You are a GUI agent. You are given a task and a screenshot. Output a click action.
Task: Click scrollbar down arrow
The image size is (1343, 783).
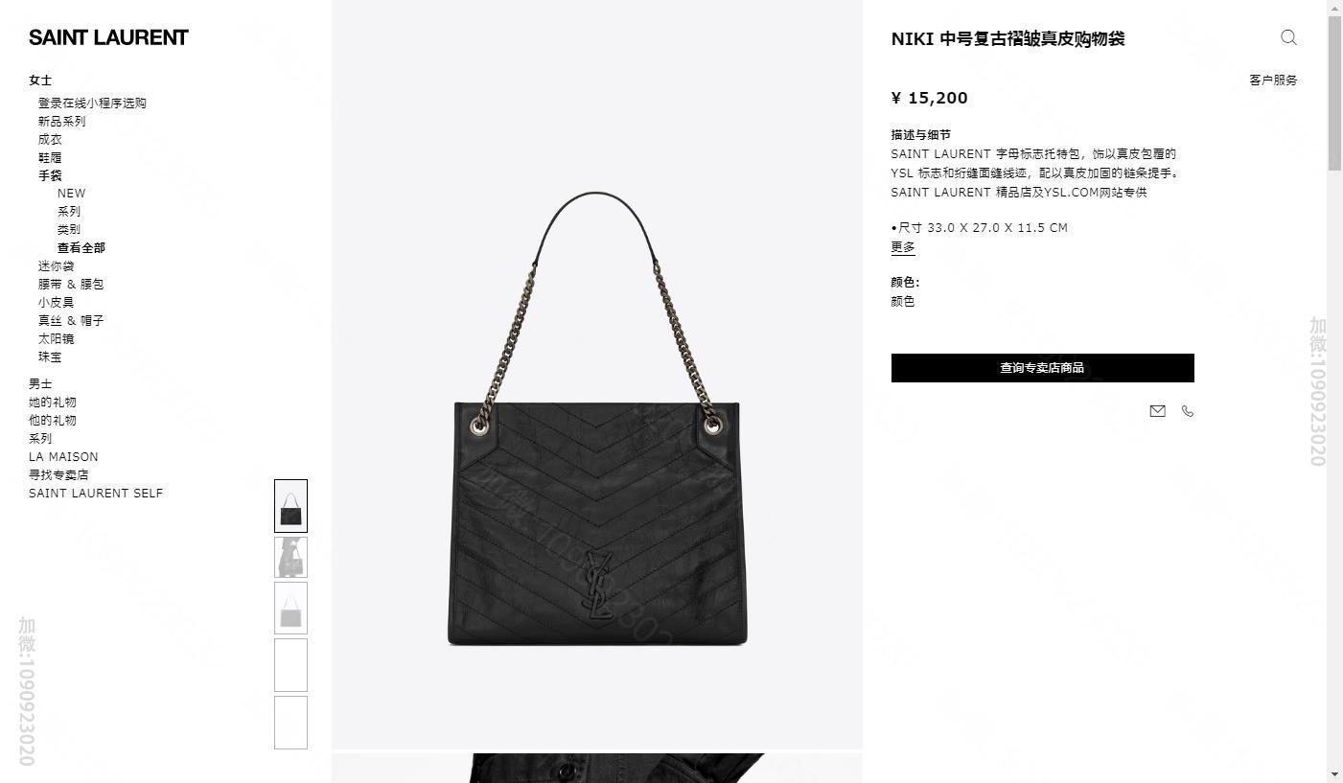[x=1334, y=774]
